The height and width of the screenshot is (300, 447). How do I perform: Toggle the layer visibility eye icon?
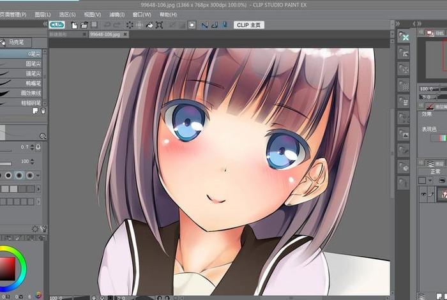(423, 194)
